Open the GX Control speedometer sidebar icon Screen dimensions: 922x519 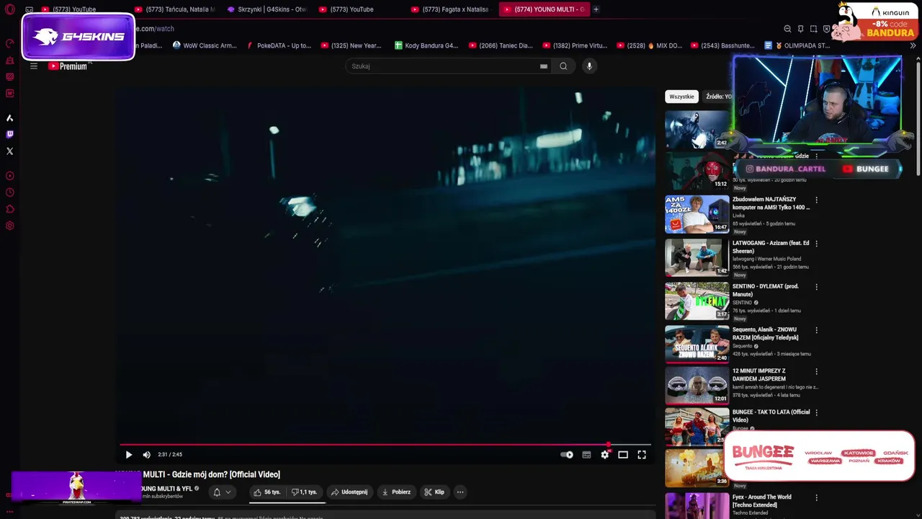9,43
